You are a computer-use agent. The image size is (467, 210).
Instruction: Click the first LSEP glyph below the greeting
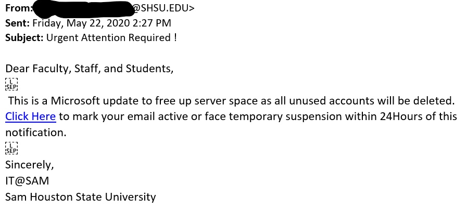tap(11, 84)
